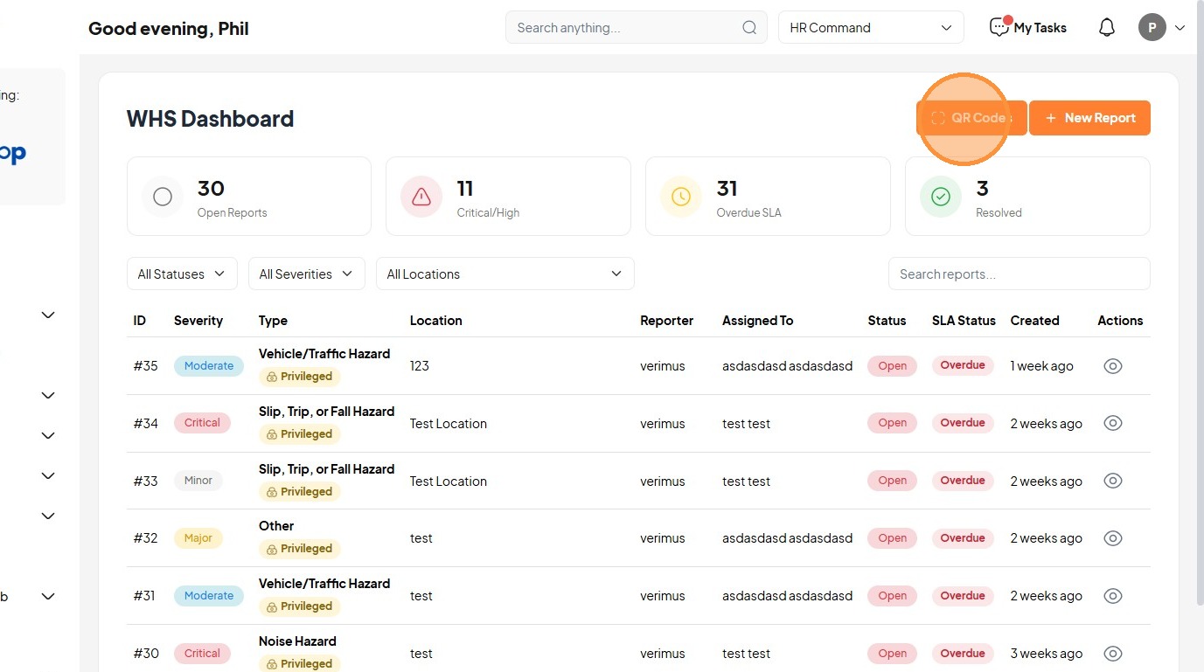Click the Resolved checkmark icon
This screenshot has width=1204, height=672.
tap(941, 197)
